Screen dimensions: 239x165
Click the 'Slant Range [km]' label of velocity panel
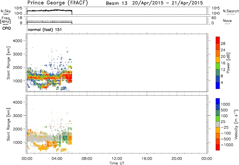pos(8,124)
